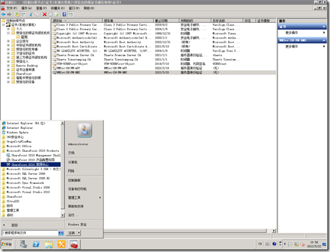Screen dimensions: 330x252
Task: Open the 收藏夹 menu
Action: [58, 9]
